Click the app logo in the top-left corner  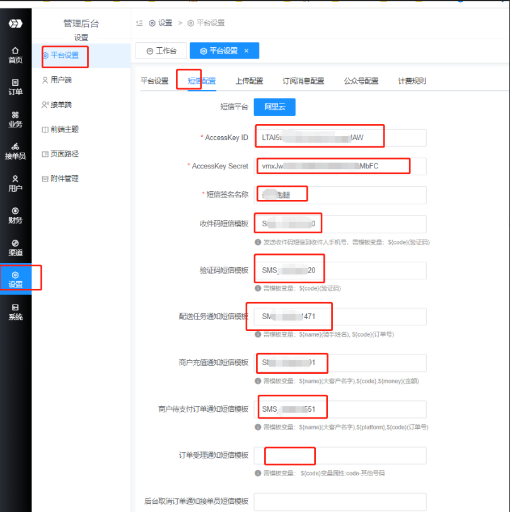[15, 23]
